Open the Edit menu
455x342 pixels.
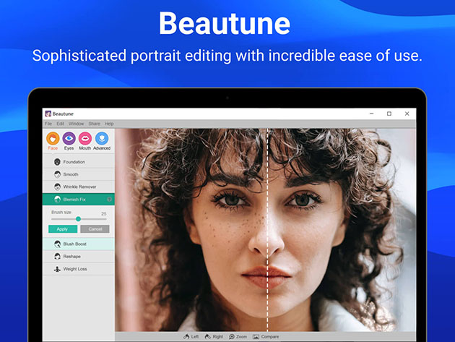coord(61,124)
